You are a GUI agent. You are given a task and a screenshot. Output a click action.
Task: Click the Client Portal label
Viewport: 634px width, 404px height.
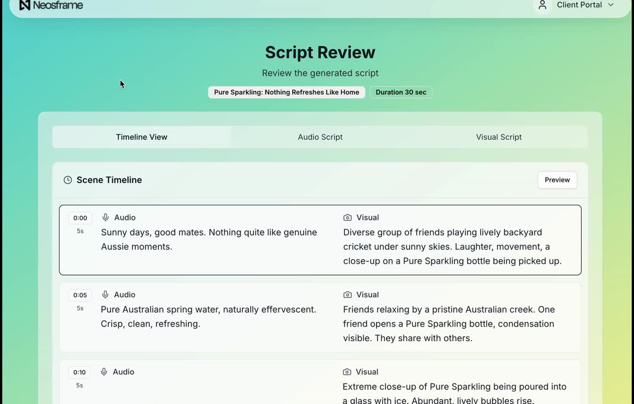click(x=580, y=5)
